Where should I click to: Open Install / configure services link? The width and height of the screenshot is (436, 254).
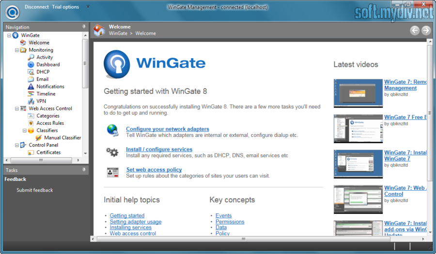(x=159, y=149)
